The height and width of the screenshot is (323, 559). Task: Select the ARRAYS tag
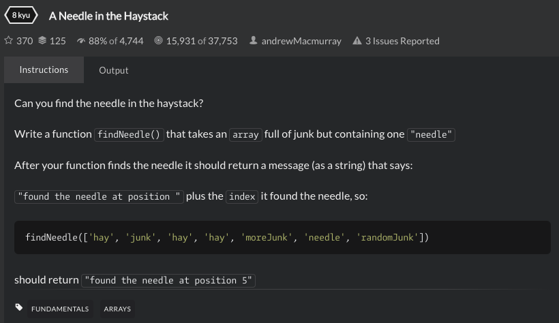[x=117, y=309]
